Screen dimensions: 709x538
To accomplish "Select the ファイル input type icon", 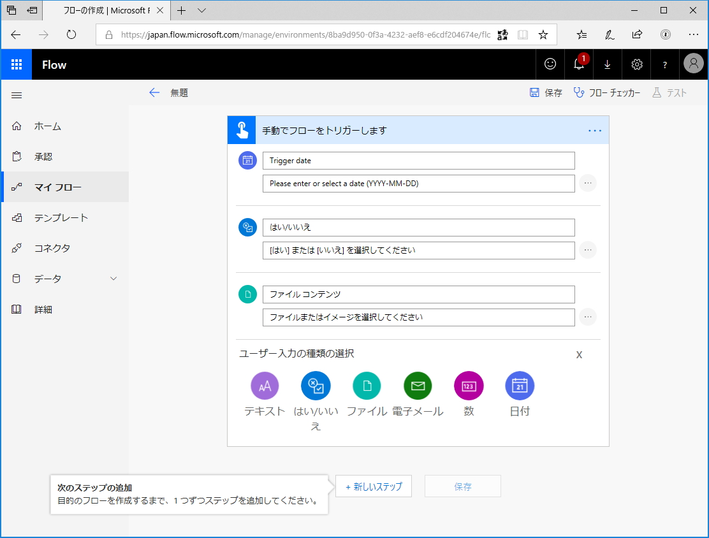I will click(x=367, y=386).
